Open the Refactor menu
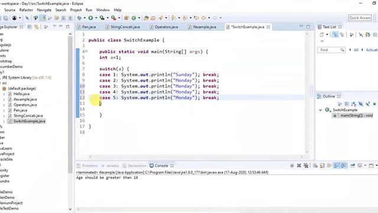The width and height of the screenshot is (378, 213). click(x=26, y=10)
